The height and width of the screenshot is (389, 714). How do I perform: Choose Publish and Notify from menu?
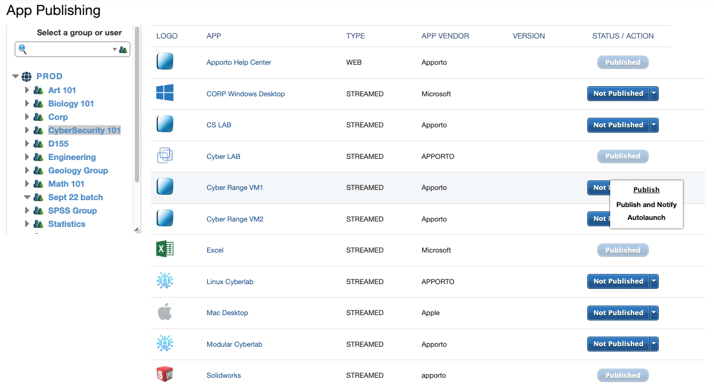[646, 204]
